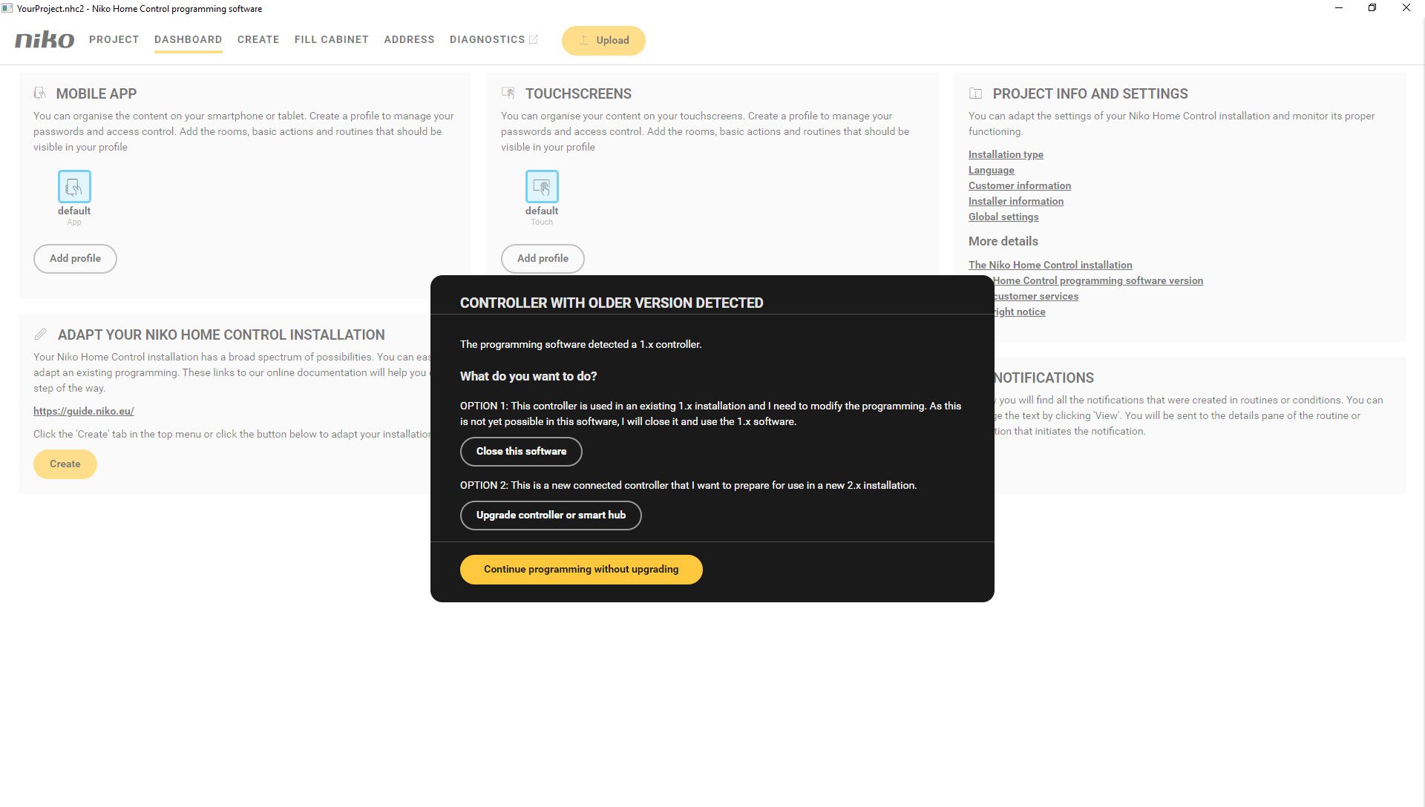
Task: Open the guide.niko.eu link
Action: coord(83,411)
